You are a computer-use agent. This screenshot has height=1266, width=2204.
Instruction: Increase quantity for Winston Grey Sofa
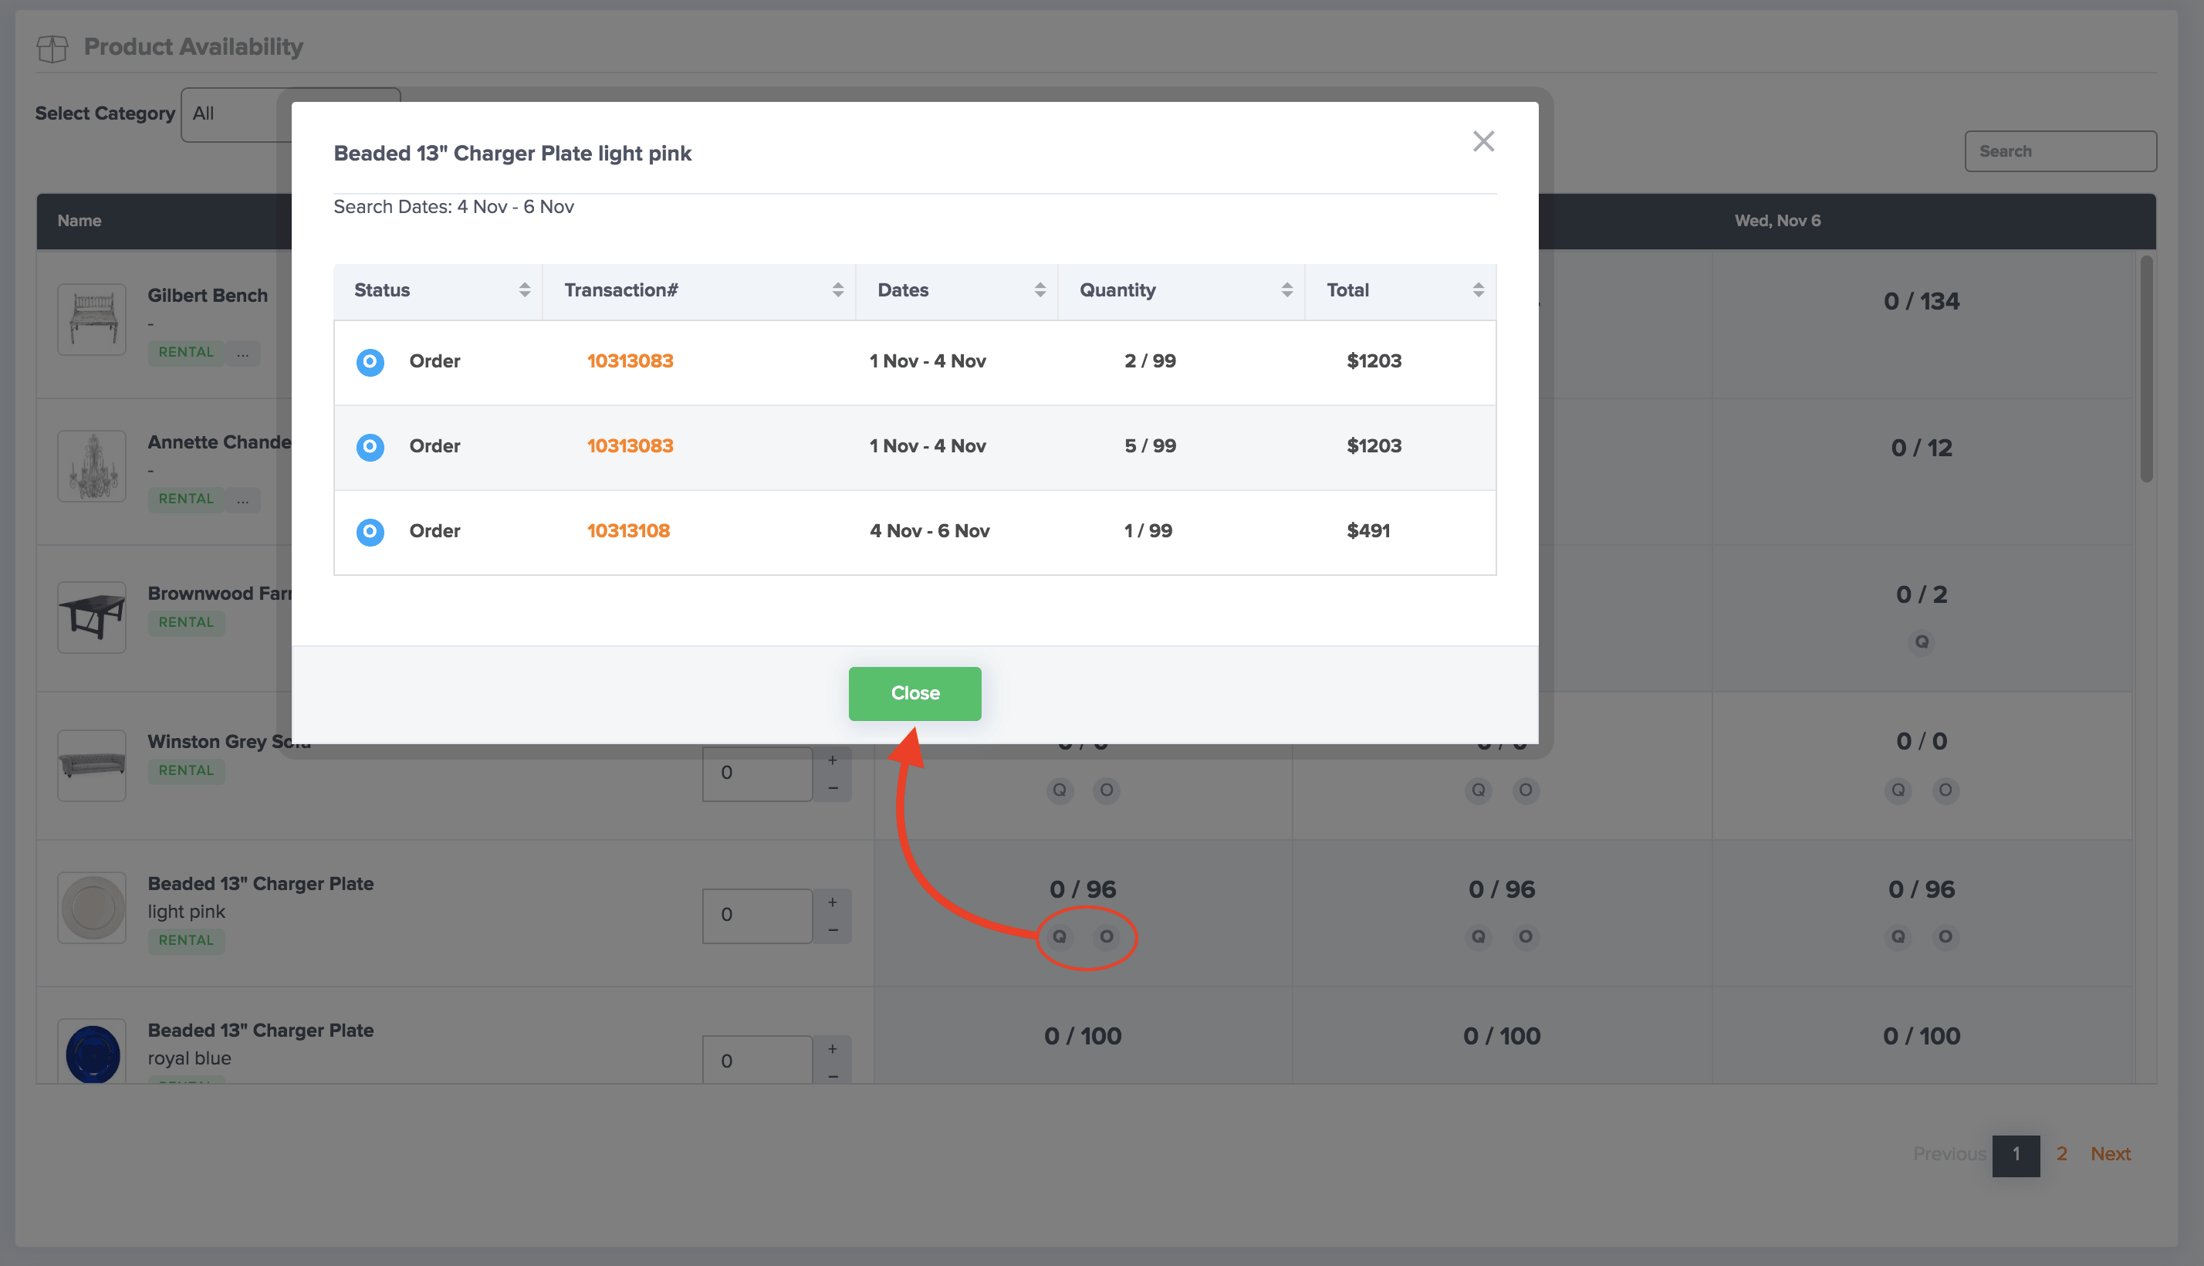point(833,760)
